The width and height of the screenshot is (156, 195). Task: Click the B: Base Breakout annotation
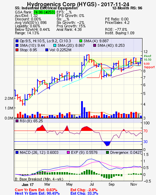click(x=39, y=179)
